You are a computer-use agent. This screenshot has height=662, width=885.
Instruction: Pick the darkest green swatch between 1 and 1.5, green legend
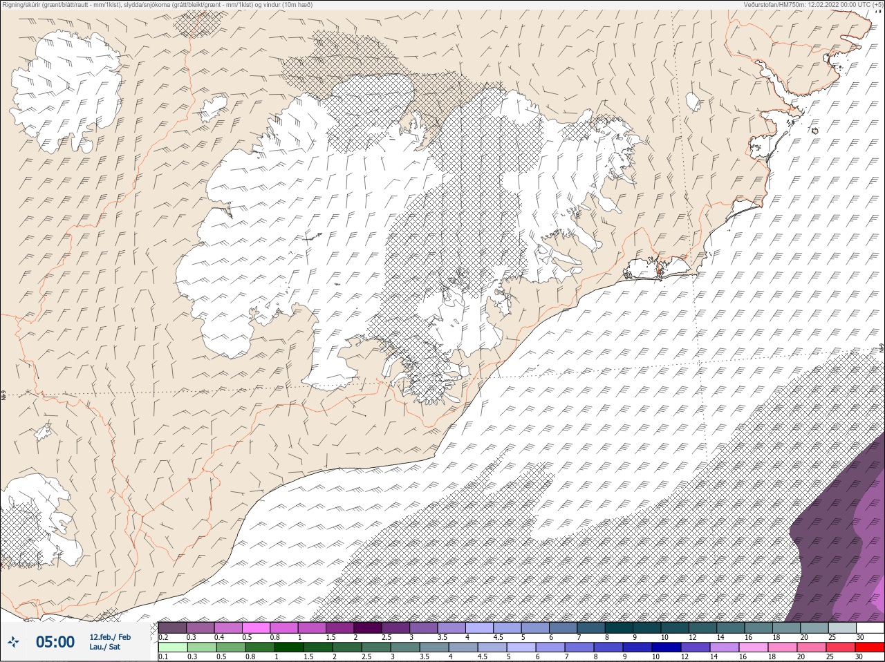point(289,648)
